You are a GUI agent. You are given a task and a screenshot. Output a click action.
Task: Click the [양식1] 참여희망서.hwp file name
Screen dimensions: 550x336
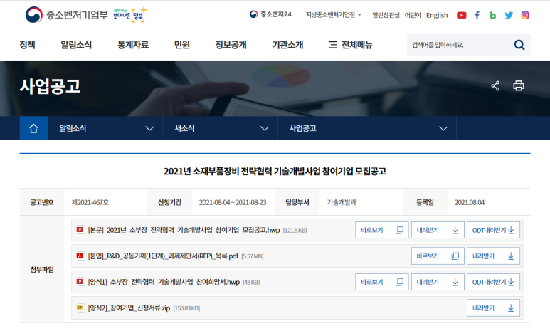click(164, 282)
